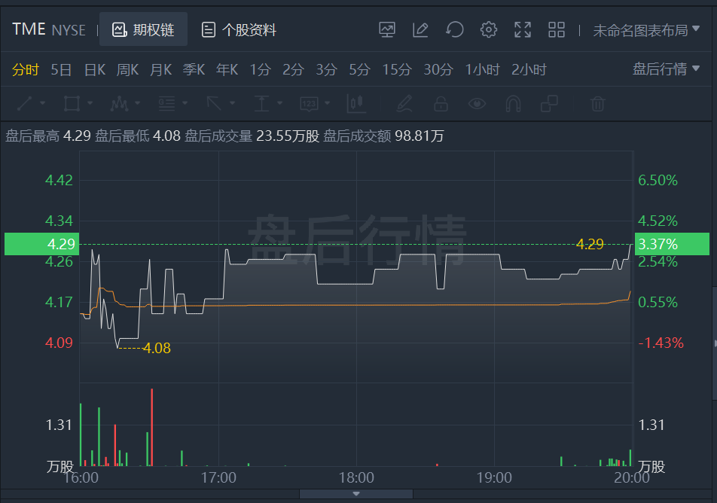717x503 pixels.
Task: Click the edit pencil-square icon in header
Action: (x=420, y=29)
